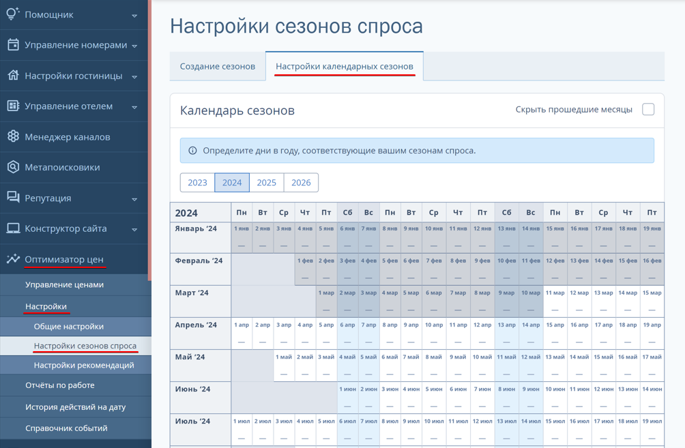Click the Управление отелем building icon
This screenshot has height=448, width=685.
pyautogui.click(x=13, y=106)
